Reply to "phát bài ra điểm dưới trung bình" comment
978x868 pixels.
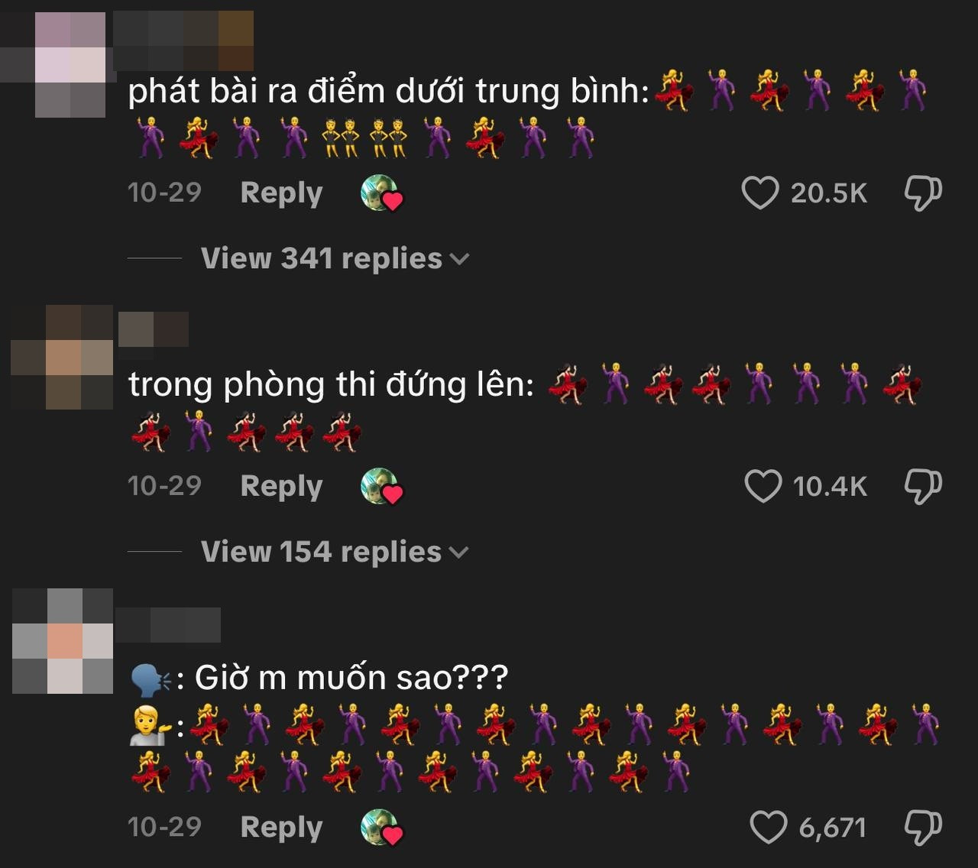tap(281, 193)
